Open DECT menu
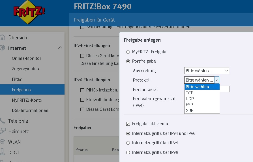 click(x=14, y=152)
